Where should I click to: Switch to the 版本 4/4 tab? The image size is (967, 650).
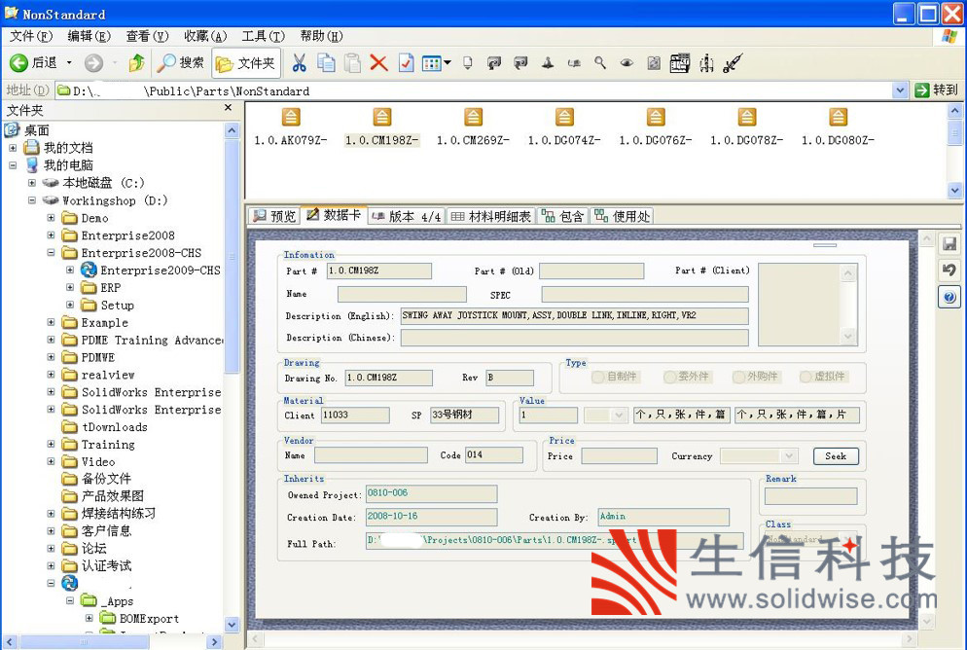pyautogui.click(x=407, y=216)
